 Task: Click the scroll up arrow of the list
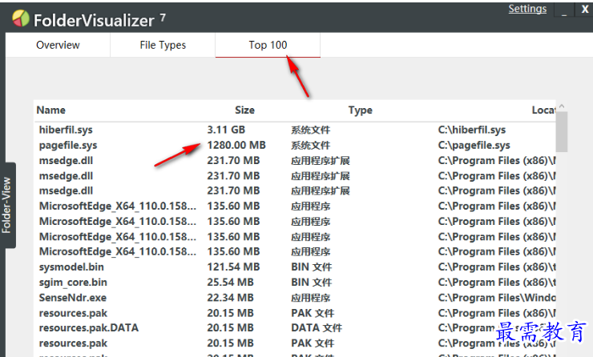[562, 106]
